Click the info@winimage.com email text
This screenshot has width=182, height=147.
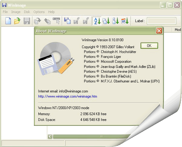pyautogui.click(x=74, y=91)
